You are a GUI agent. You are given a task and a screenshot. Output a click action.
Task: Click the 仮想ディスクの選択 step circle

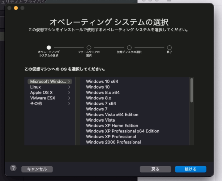(x=129, y=47)
